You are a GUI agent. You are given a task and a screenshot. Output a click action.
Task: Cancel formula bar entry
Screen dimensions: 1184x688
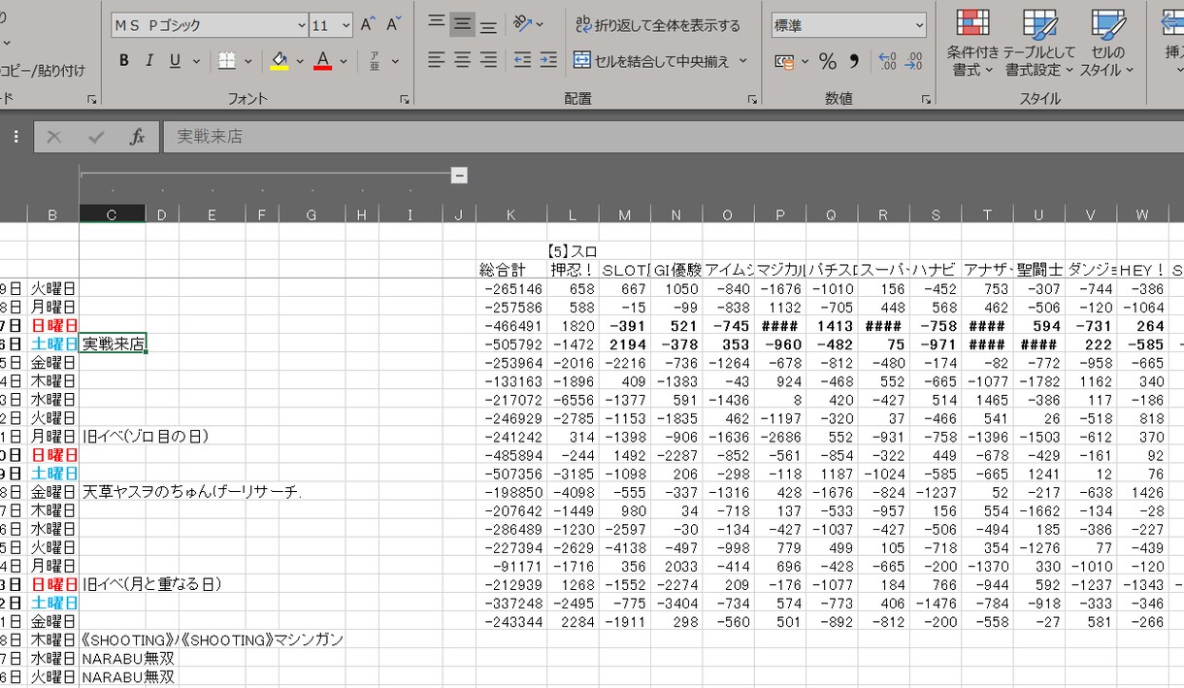54,137
